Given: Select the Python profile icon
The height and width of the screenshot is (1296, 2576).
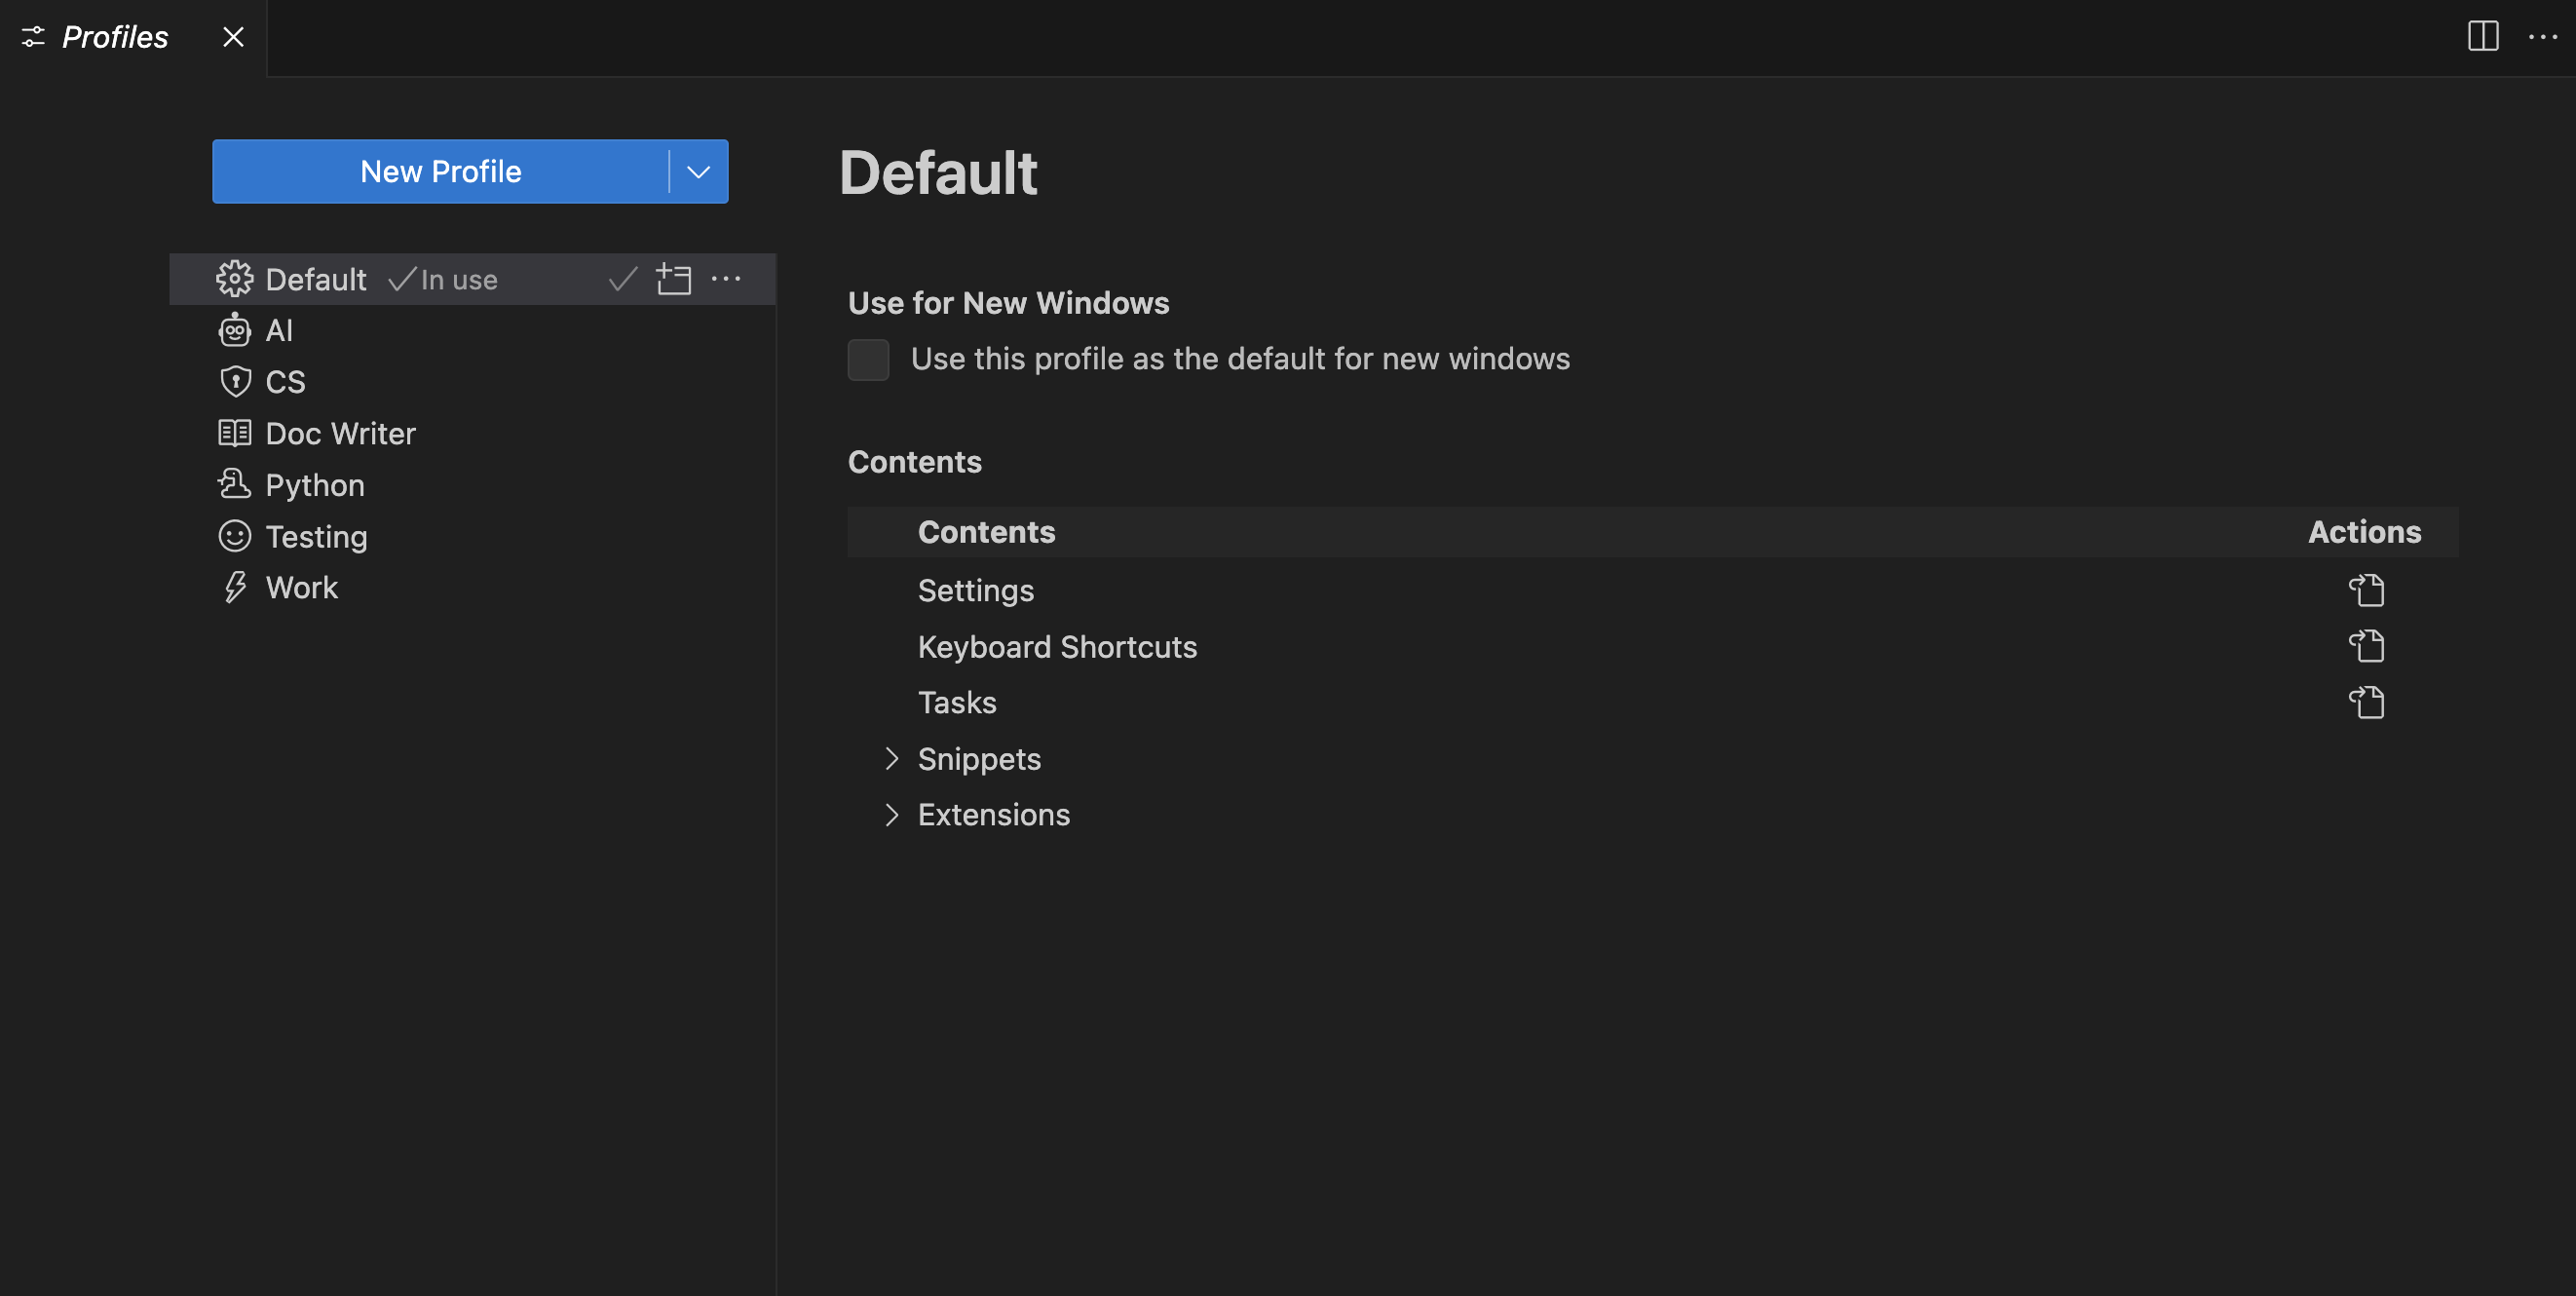Looking at the screenshot, I should (x=234, y=484).
